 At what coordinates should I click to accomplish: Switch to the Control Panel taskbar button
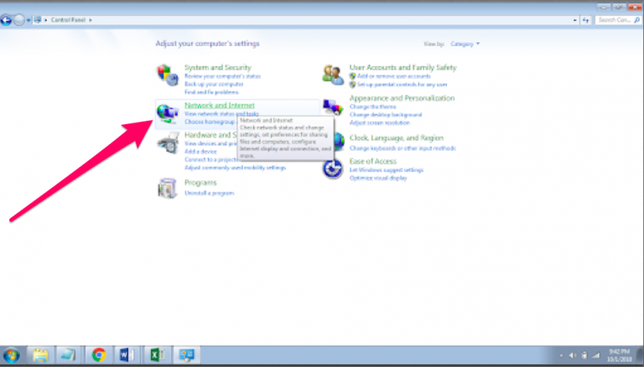186,355
